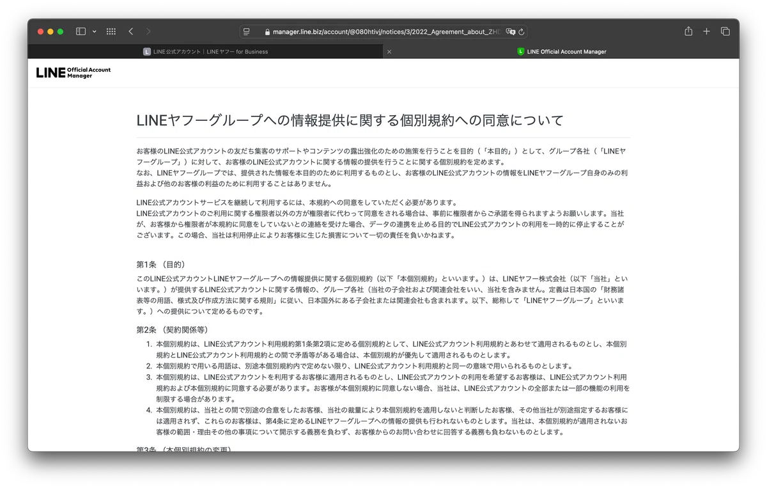
Task: Click the heading LINEヤフーグループへの情報提供に関する個別規約への同意について
Action: point(350,120)
